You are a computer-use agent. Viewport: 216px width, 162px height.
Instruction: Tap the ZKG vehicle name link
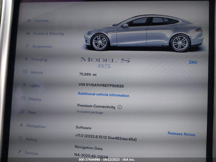tap(193, 62)
